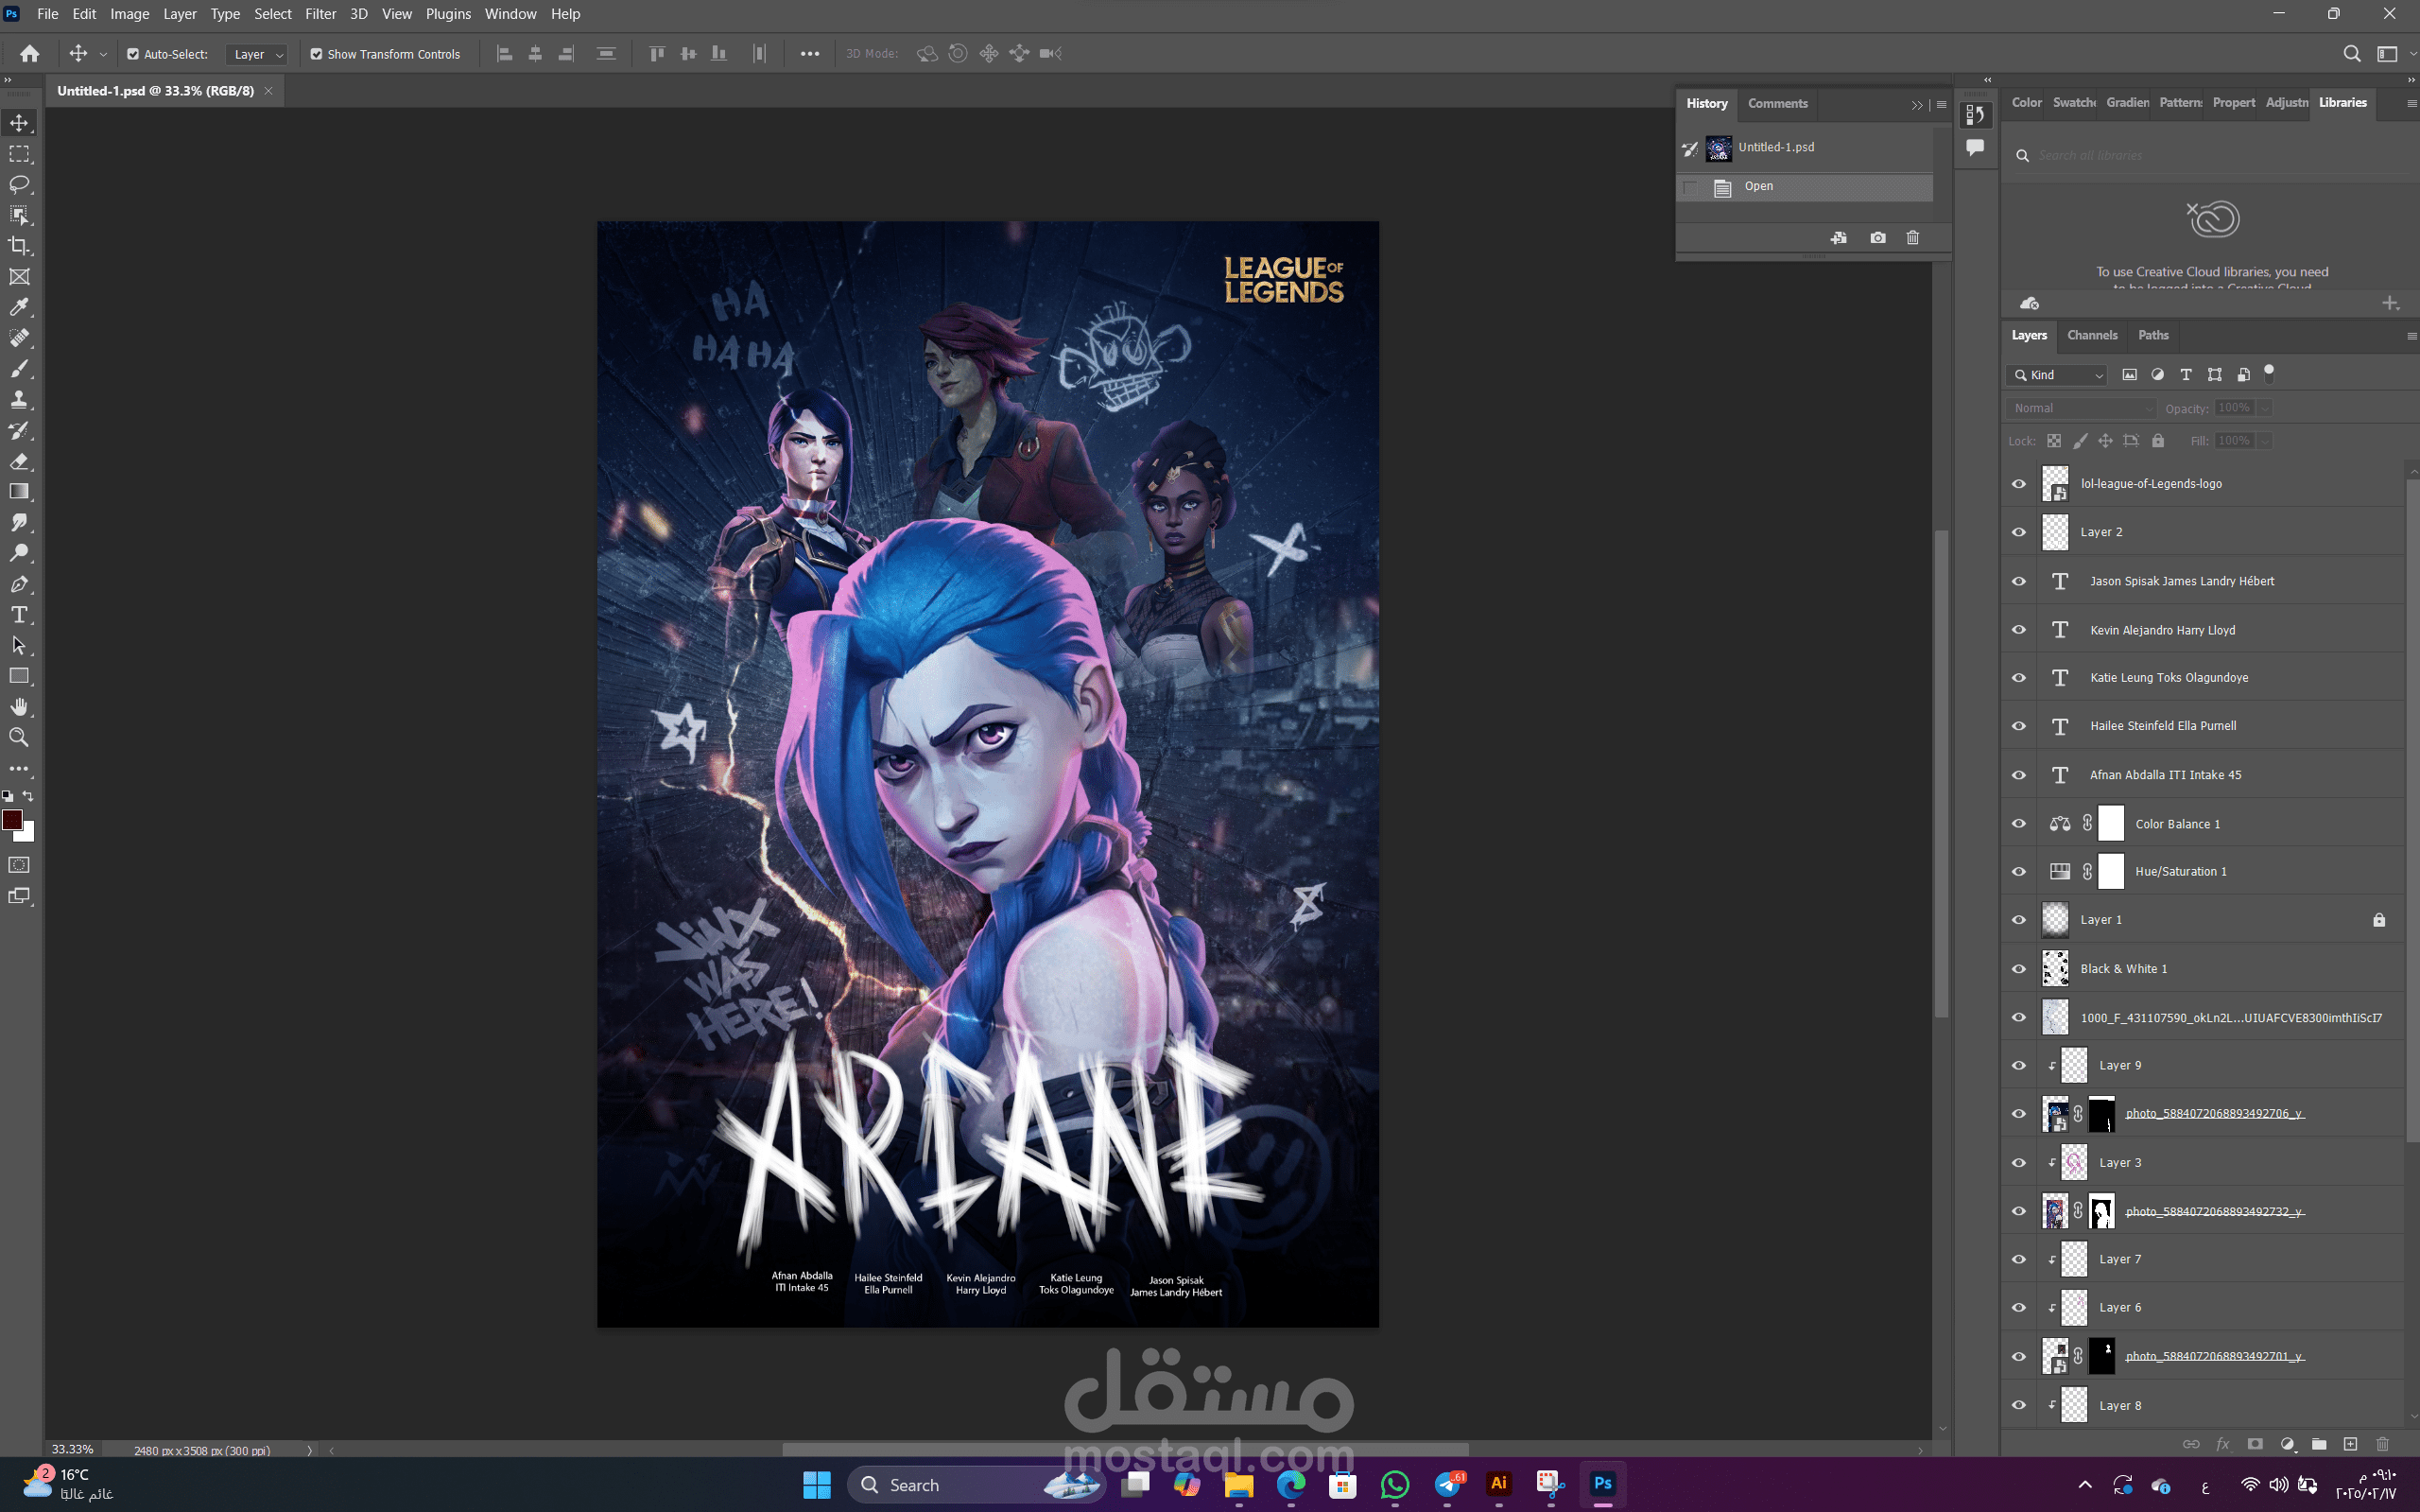Select the Eyedropper tool
This screenshot has width=2420, height=1512.
pyautogui.click(x=19, y=308)
